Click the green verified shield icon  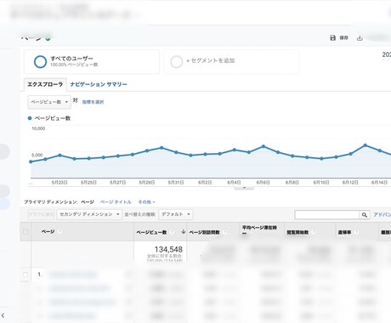tap(48, 38)
